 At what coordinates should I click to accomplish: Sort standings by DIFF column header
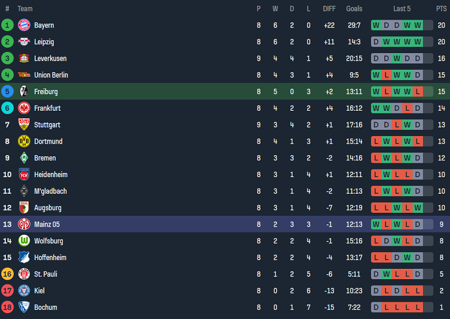coord(329,9)
